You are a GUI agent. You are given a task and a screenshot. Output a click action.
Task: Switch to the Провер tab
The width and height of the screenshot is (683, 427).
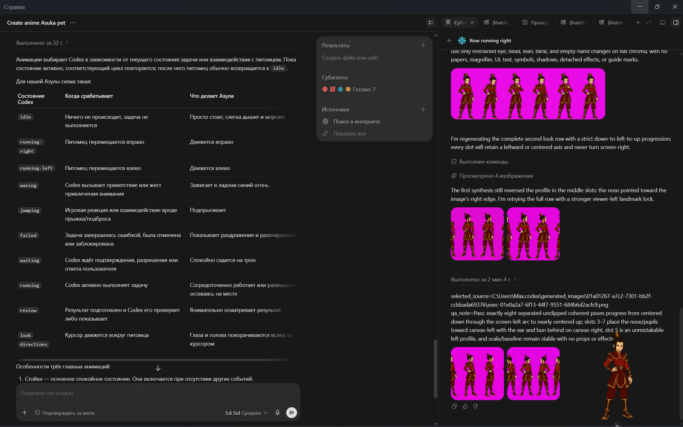point(536,23)
